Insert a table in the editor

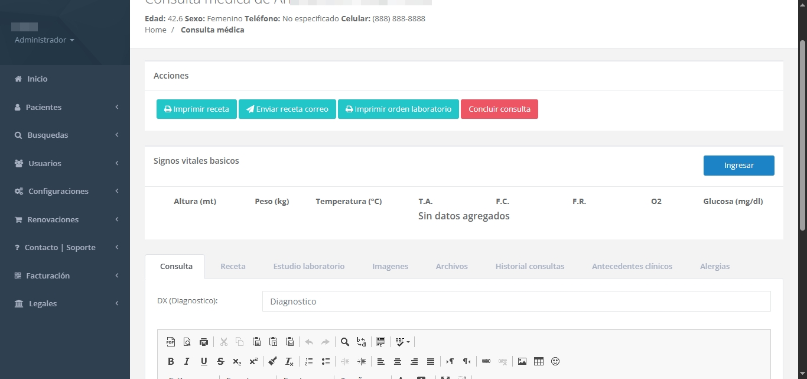pos(539,361)
